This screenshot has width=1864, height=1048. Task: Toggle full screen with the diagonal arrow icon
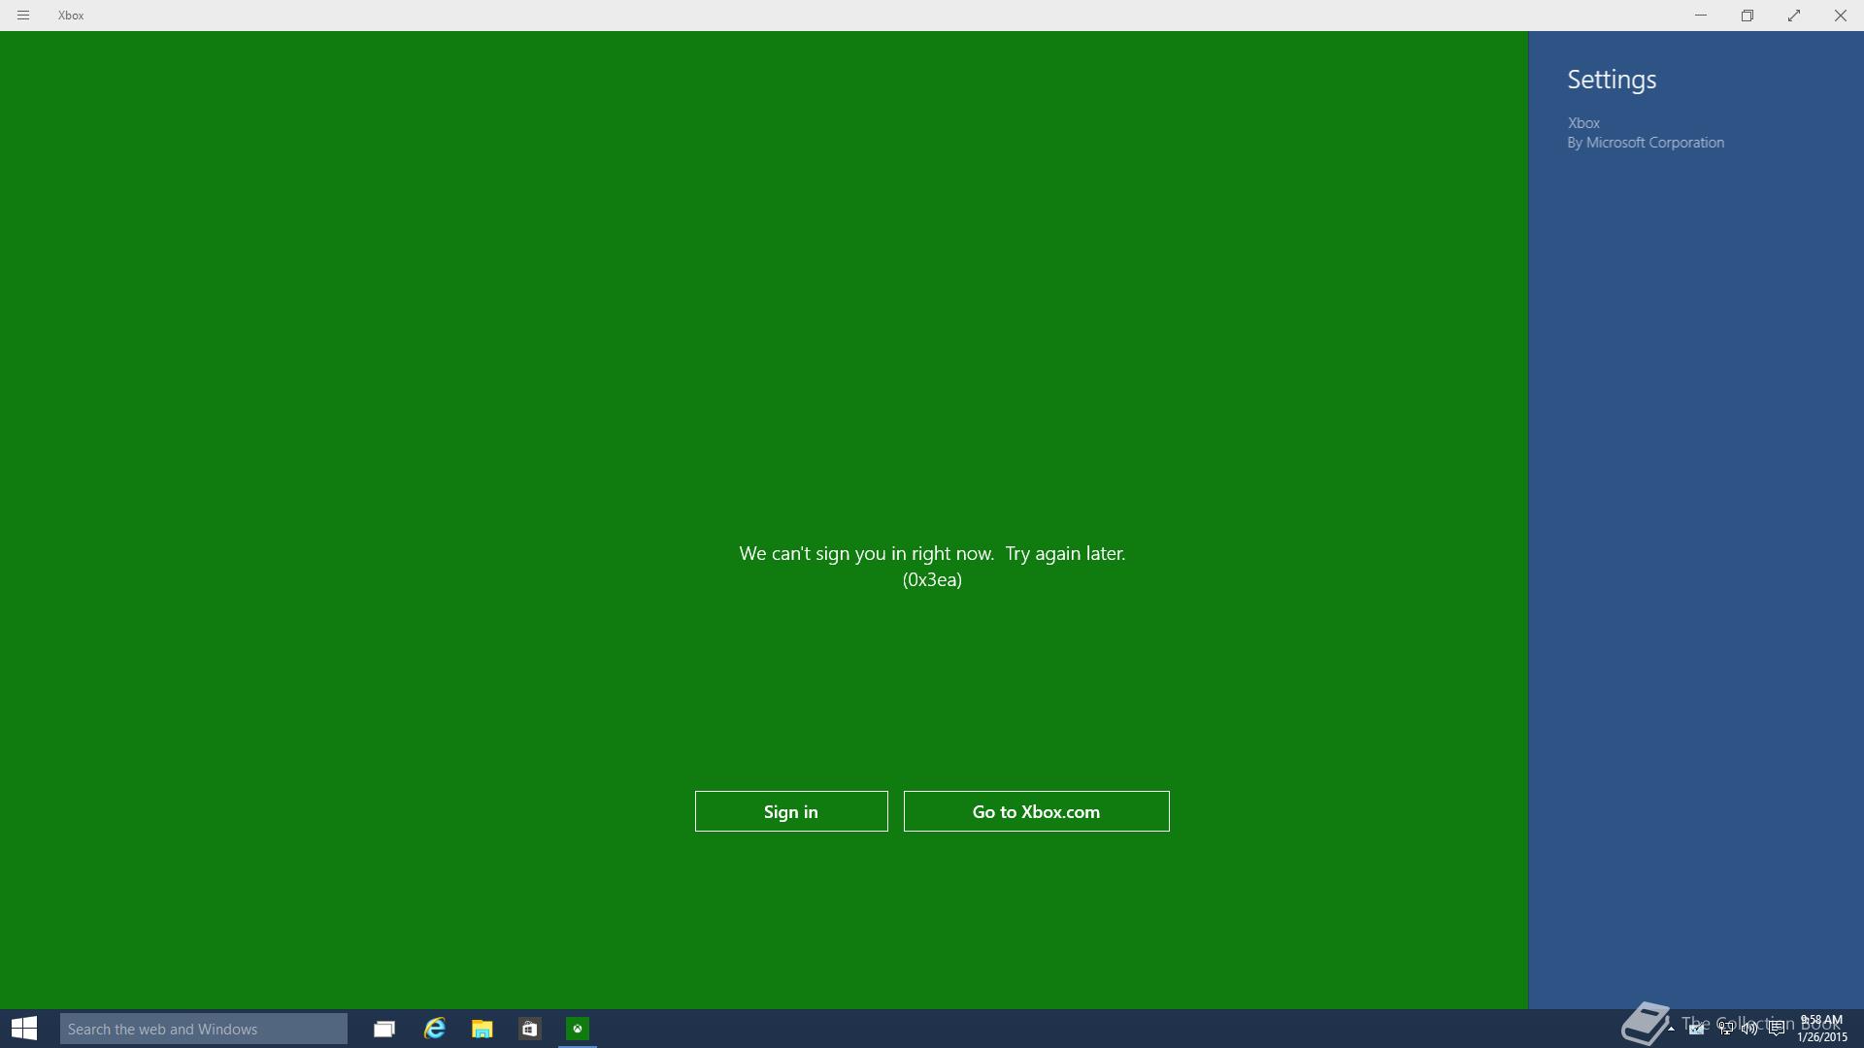tap(1794, 16)
